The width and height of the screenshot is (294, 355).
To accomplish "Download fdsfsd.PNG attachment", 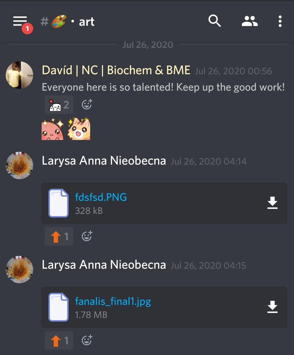I will [272, 203].
